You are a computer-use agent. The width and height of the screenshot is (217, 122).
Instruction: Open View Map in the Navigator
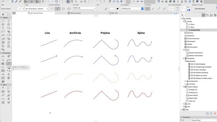click(207, 15)
